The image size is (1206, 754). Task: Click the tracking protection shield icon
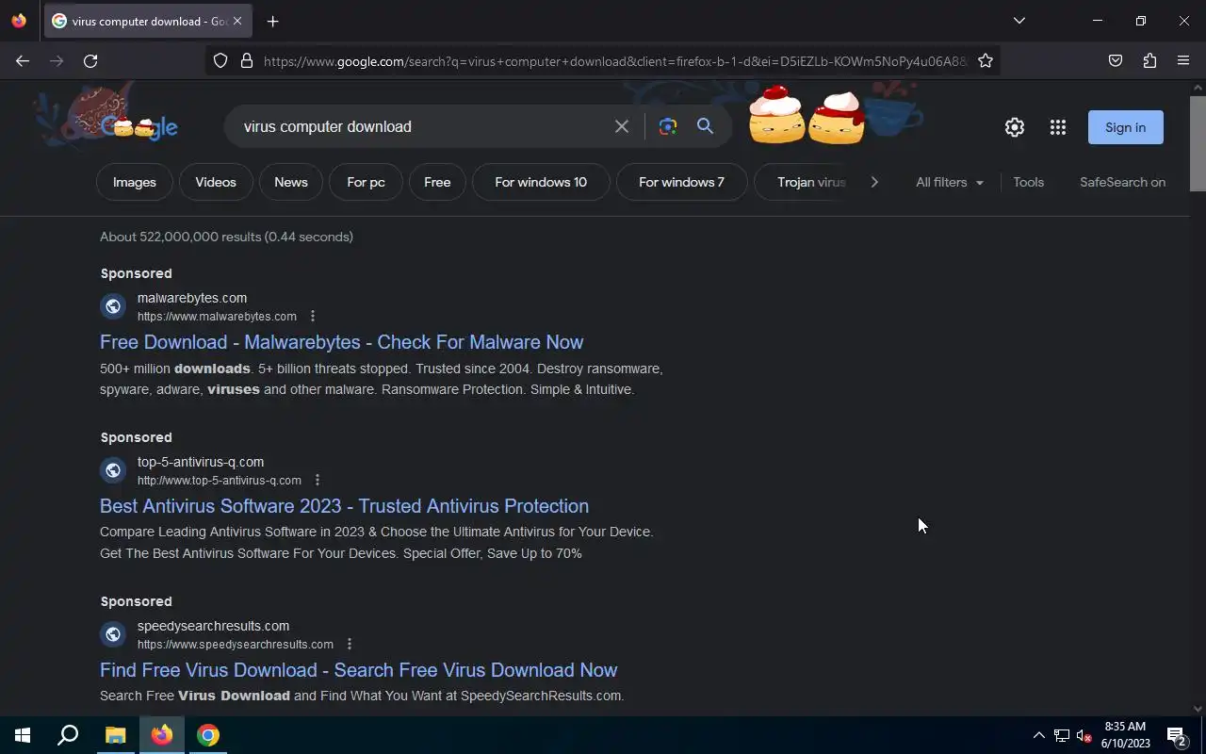tap(220, 60)
